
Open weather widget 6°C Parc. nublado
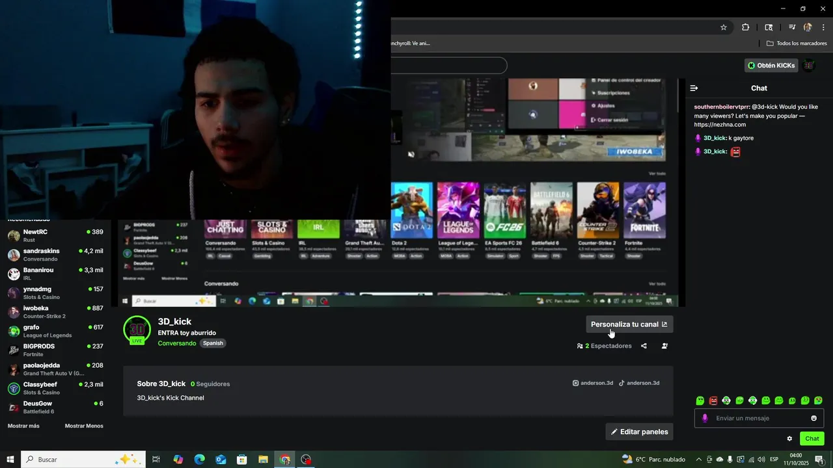653,460
